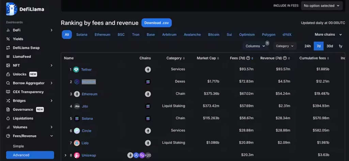Switch to the Arbitrum chain tab
This screenshot has width=349, height=161.
[x=169, y=34]
